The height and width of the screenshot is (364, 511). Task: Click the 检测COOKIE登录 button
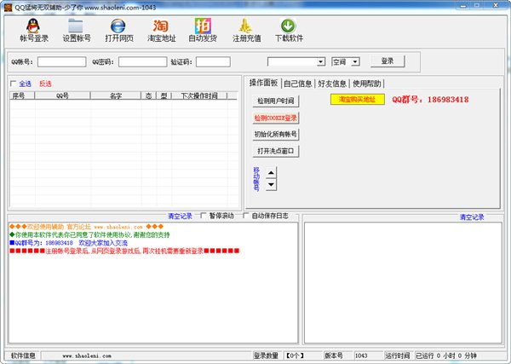276,118
